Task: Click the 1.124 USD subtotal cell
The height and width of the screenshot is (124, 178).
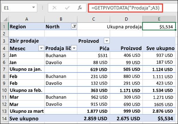Action: [159, 69]
